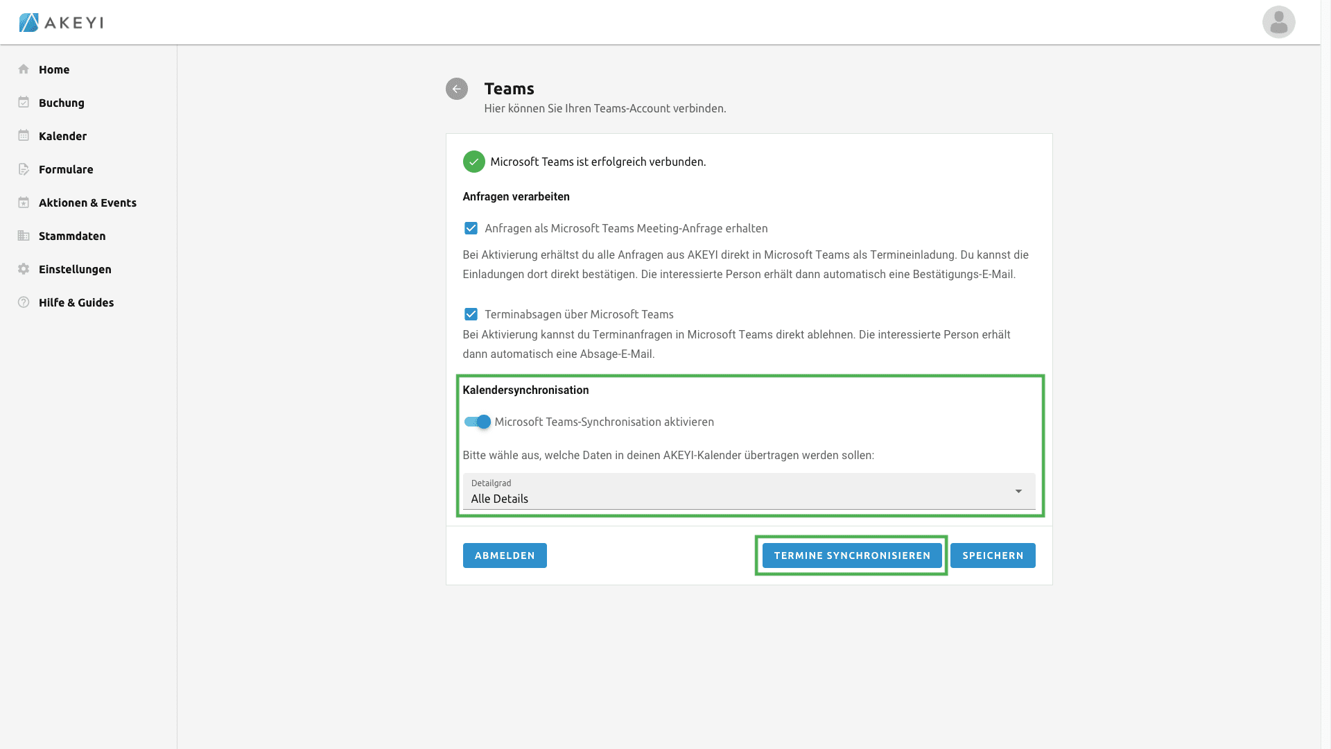Click the Speichern button
The image size is (1331, 749).
(x=993, y=556)
